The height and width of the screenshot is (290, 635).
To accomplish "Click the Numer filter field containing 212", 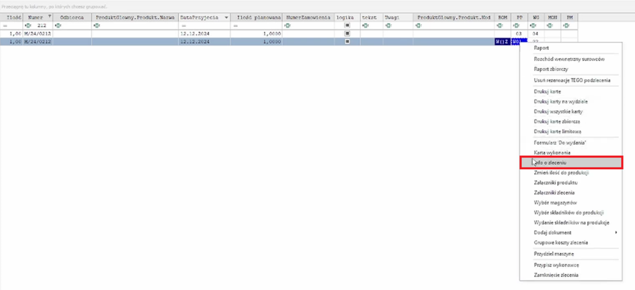I will [41, 26].
